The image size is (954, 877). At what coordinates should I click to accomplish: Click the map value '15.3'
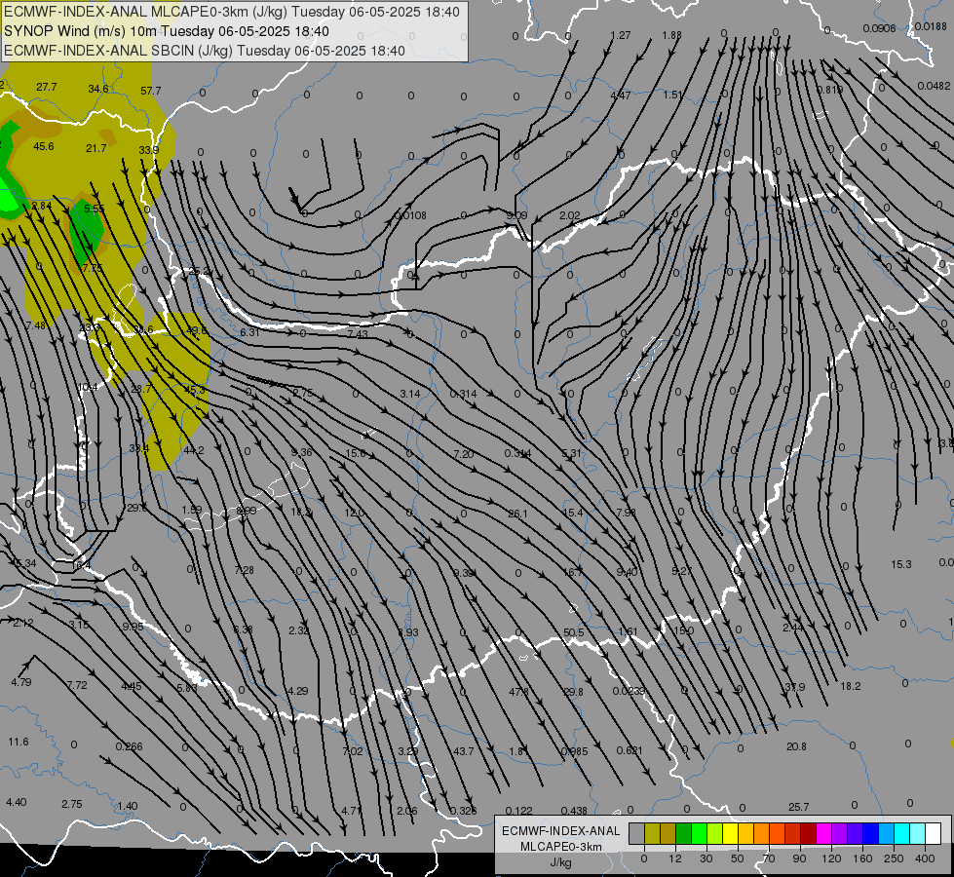click(x=901, y=565)
